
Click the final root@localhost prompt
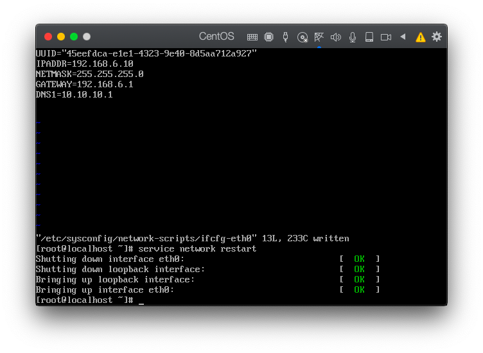(x=84, y=300)
